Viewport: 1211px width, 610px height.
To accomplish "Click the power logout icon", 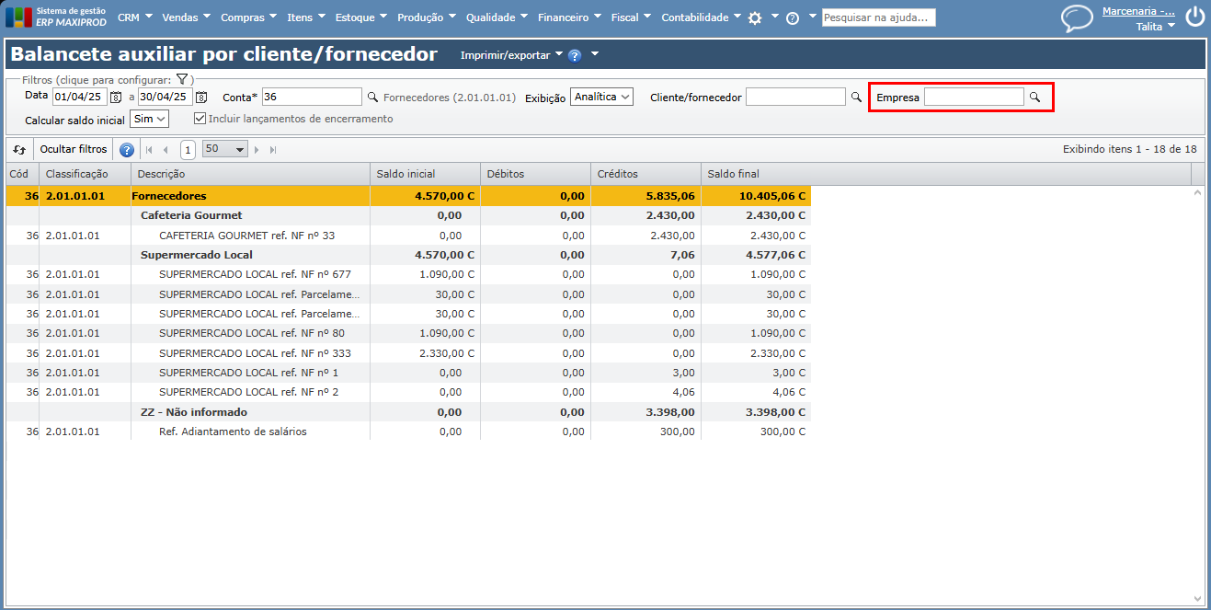I will pos(1194,17).
